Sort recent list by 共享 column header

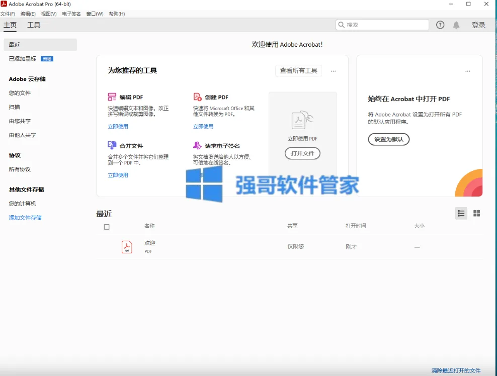[292, 226]
